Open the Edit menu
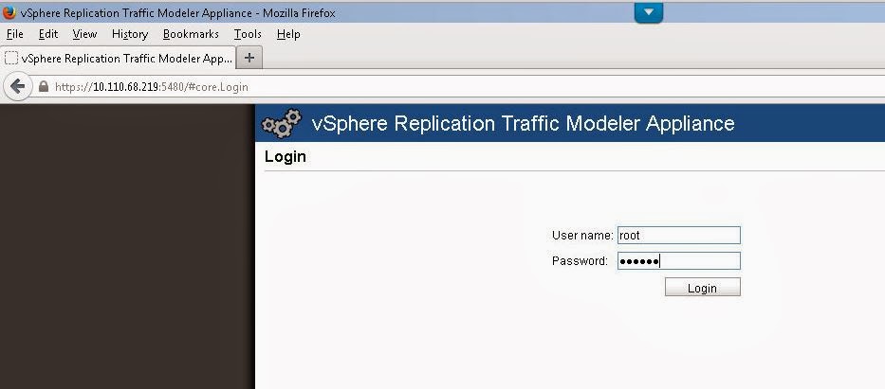This screenshot has height=389, width=885. (47, 34)
